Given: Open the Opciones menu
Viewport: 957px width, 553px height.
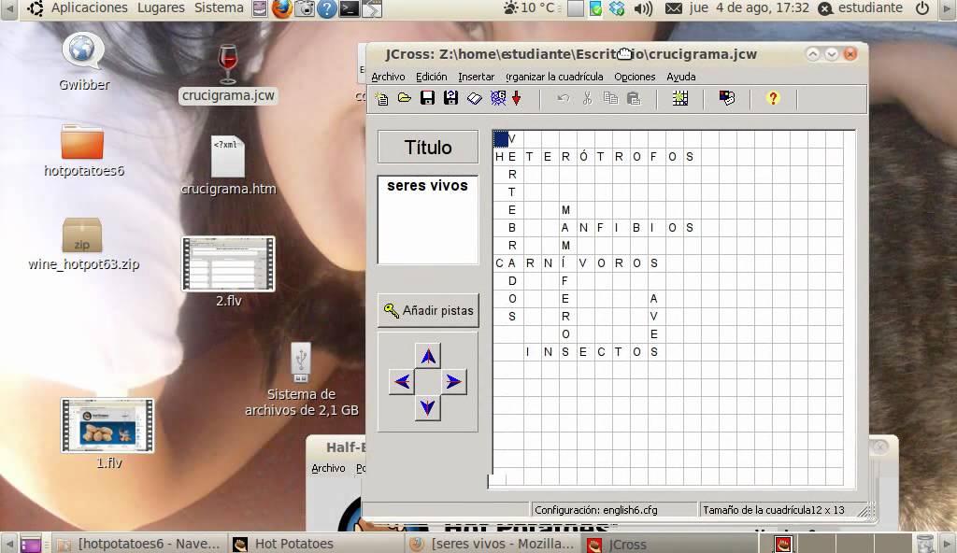Looking at the screenshot, I should (635, 77).
